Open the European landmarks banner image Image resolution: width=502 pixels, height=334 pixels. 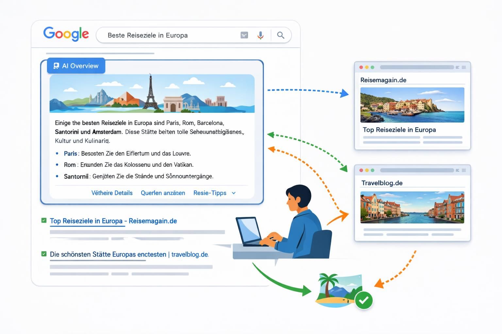pos(152,94)
